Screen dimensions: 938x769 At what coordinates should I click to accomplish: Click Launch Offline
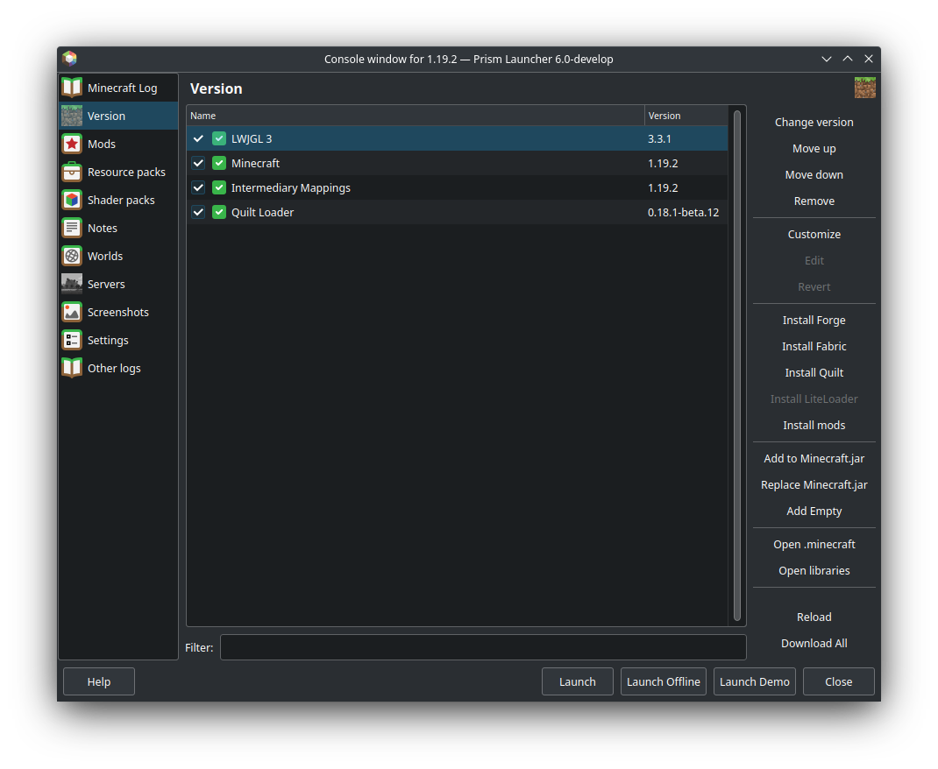coord(663,681)
